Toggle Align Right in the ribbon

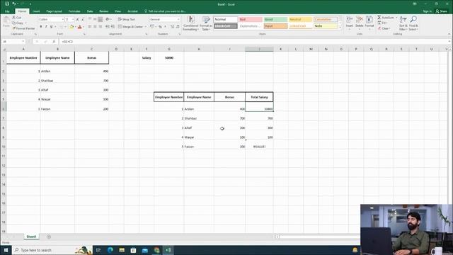click(x=101, y=27)
